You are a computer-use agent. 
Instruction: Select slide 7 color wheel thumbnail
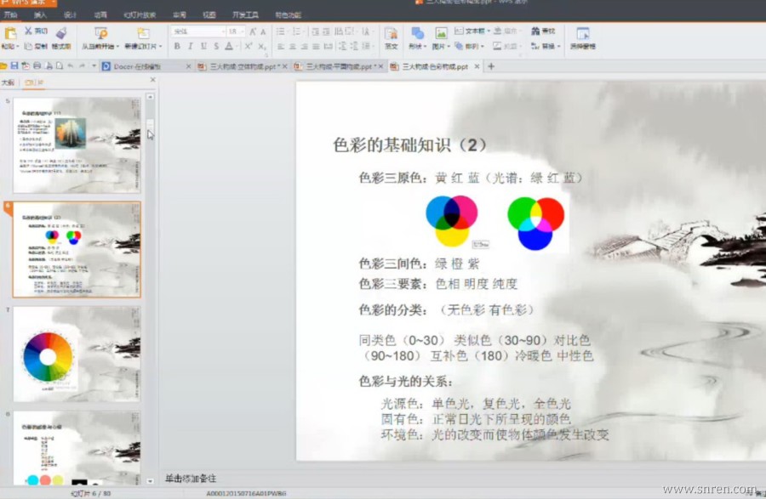tap(77, 354)
